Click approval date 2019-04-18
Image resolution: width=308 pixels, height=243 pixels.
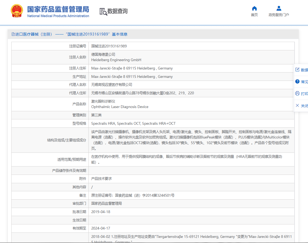point(101,212)
